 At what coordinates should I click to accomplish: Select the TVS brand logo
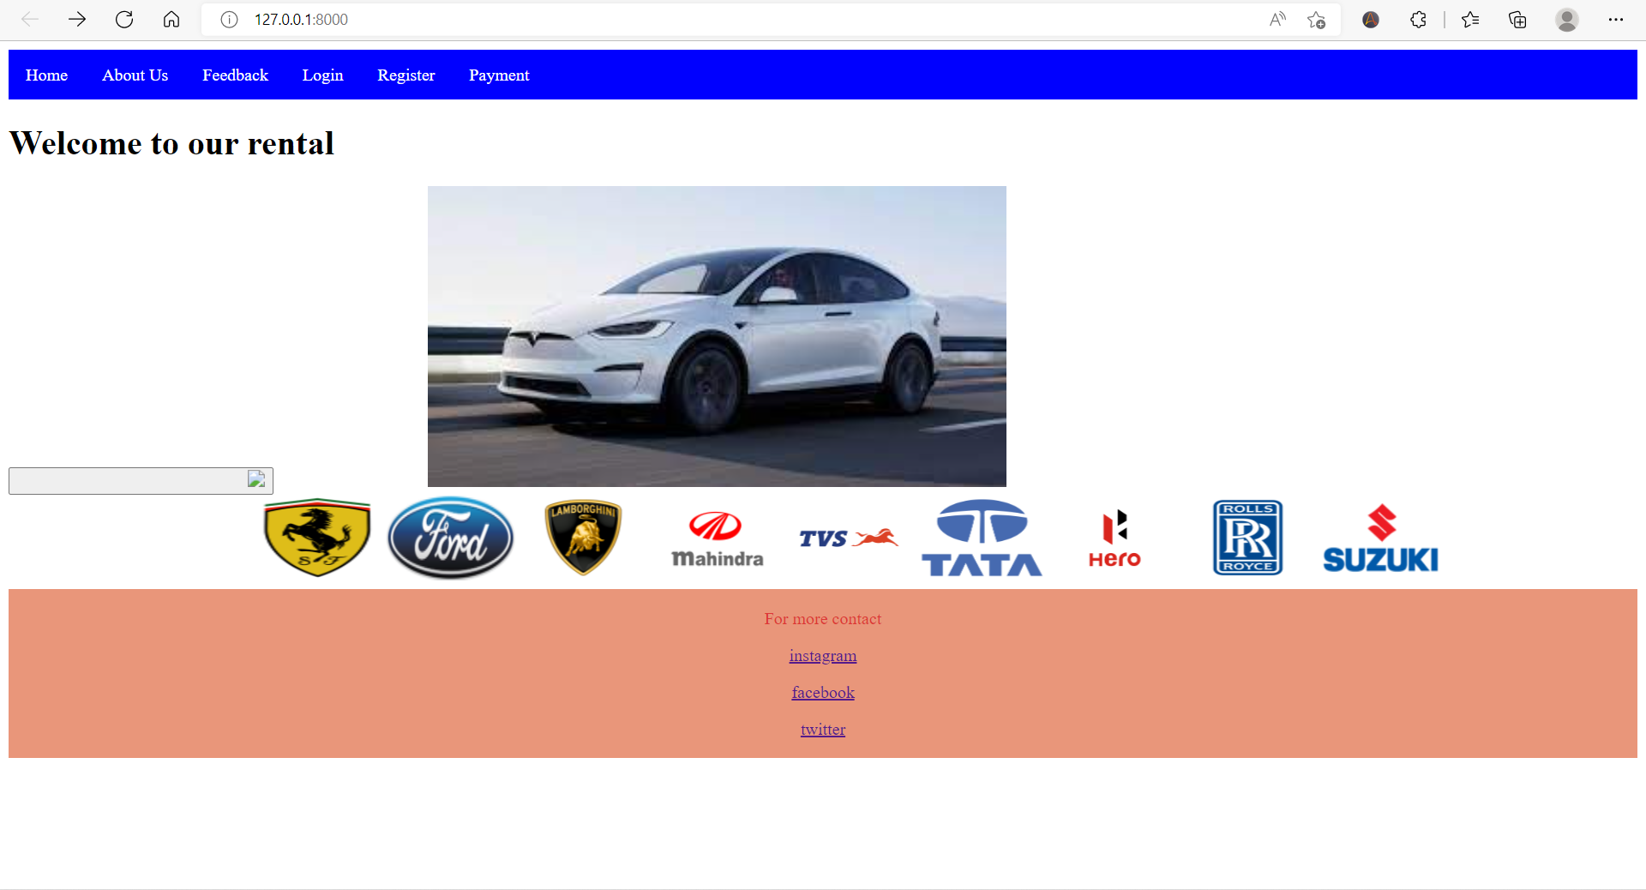(x=848, y=537)
